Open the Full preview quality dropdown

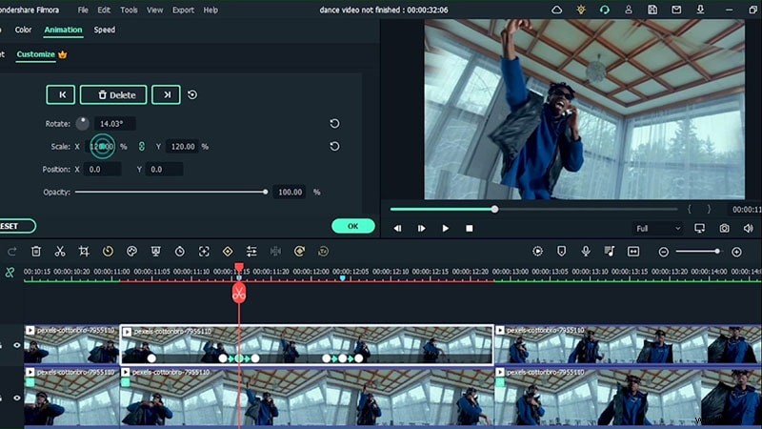pyautogui.click(x=658, y=228)
